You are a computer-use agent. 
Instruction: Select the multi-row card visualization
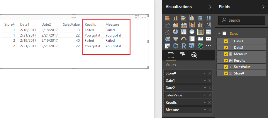(x=192, y=39)
